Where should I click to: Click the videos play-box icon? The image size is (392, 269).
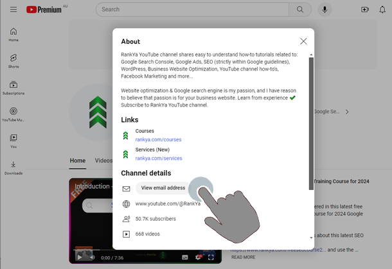click(126, 234)
